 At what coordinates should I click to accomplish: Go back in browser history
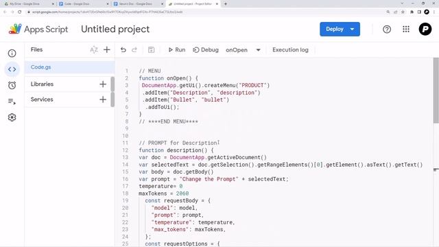pos(5,12)
